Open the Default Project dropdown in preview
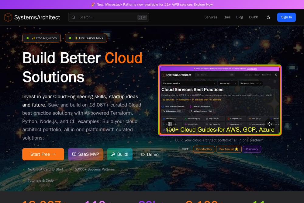 coord(251,83)
